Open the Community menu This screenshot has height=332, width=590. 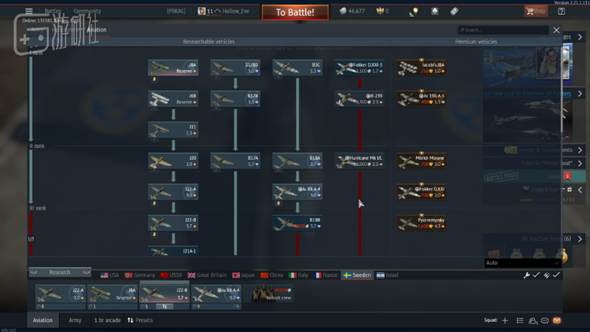(x=87, y=11)
